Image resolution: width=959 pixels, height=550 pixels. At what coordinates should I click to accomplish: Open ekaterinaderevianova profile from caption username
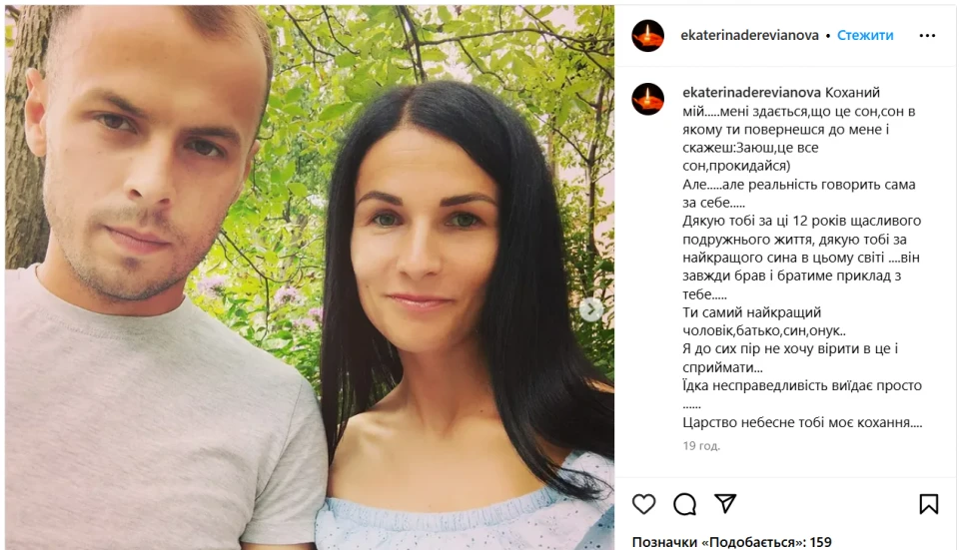[x=751, y=92]
